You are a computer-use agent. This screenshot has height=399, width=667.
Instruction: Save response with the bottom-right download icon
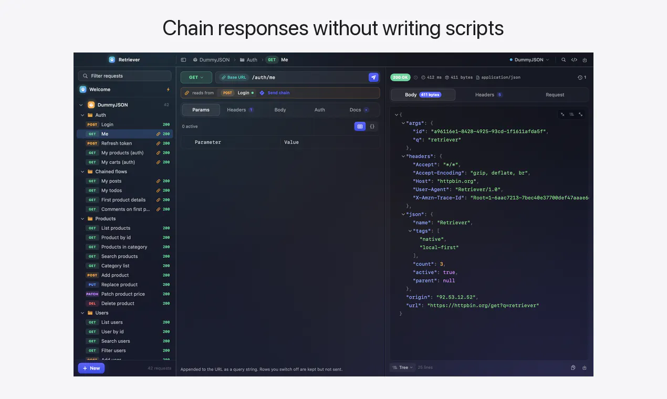pos(585,367)
